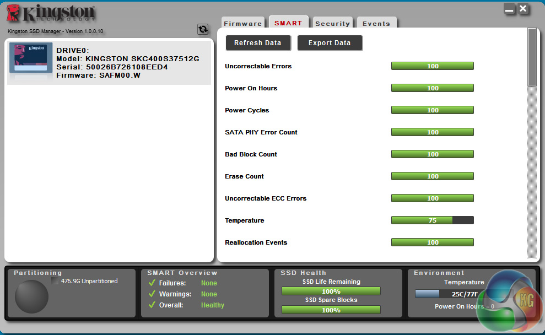Click the 'Serial: 50026B726108EED4' text
This screenshot has height=335, width=545.
[x=112, y=67]
